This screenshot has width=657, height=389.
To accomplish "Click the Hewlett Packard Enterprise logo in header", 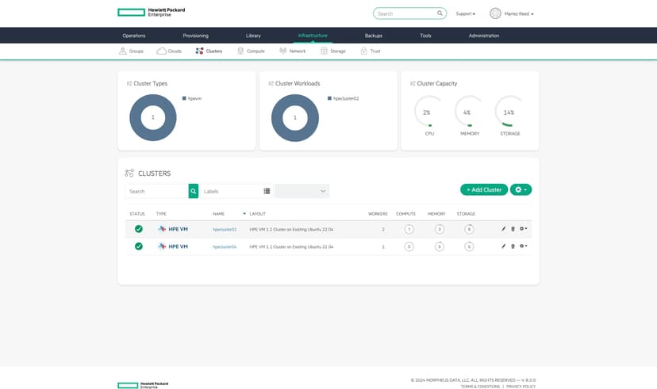I will tap(152, 12).
